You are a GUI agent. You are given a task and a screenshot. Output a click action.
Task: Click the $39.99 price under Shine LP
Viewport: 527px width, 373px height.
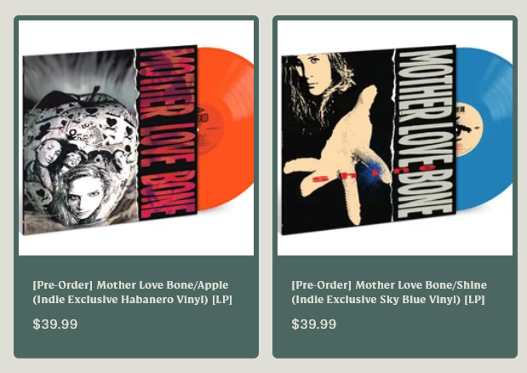(x=314, y=324)
